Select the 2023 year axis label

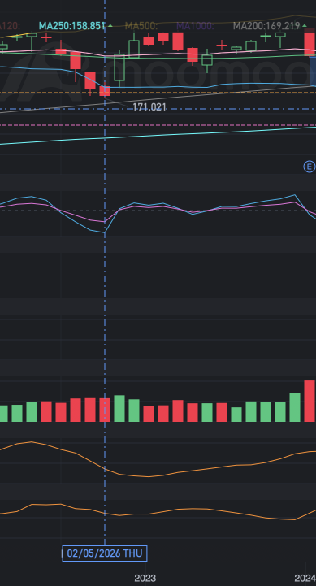[x=145, y=578]
